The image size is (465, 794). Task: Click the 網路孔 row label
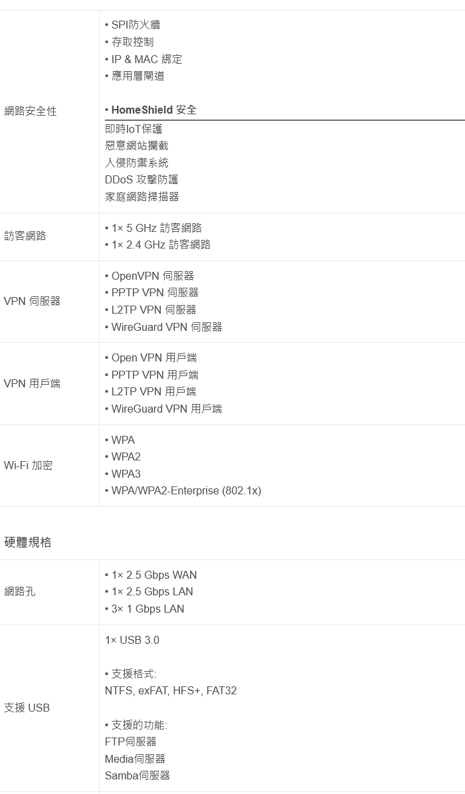coord(20,591)
